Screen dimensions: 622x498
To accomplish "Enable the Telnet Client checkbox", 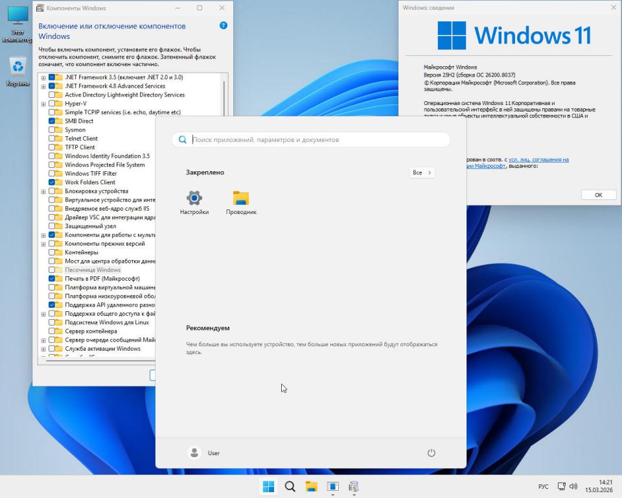I will point(52,139).
